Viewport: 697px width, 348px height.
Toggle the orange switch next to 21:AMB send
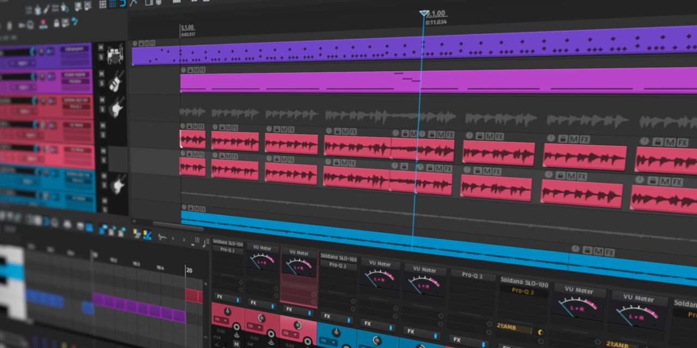point(540,332)
